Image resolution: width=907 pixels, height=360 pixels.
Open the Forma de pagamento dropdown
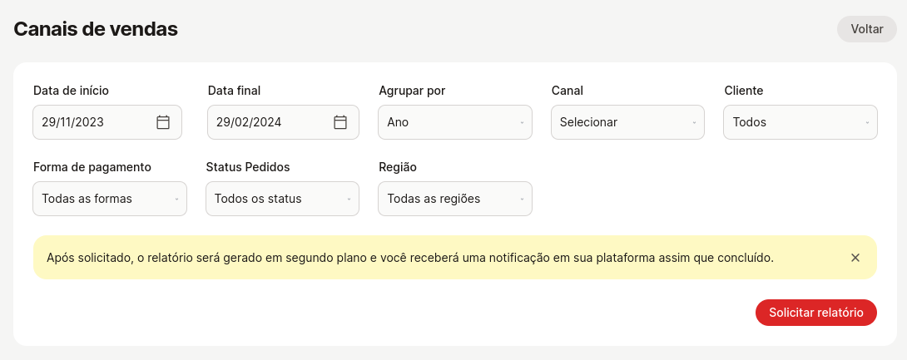[110, 199]
